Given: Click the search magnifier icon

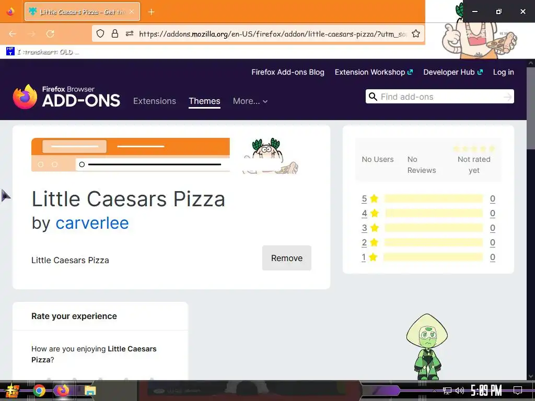Looking at the screenshot, I should tap(373, 97).
